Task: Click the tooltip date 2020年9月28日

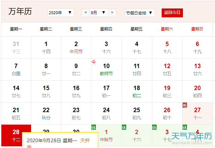Action: pyautogui.click(x=44, y=141)
